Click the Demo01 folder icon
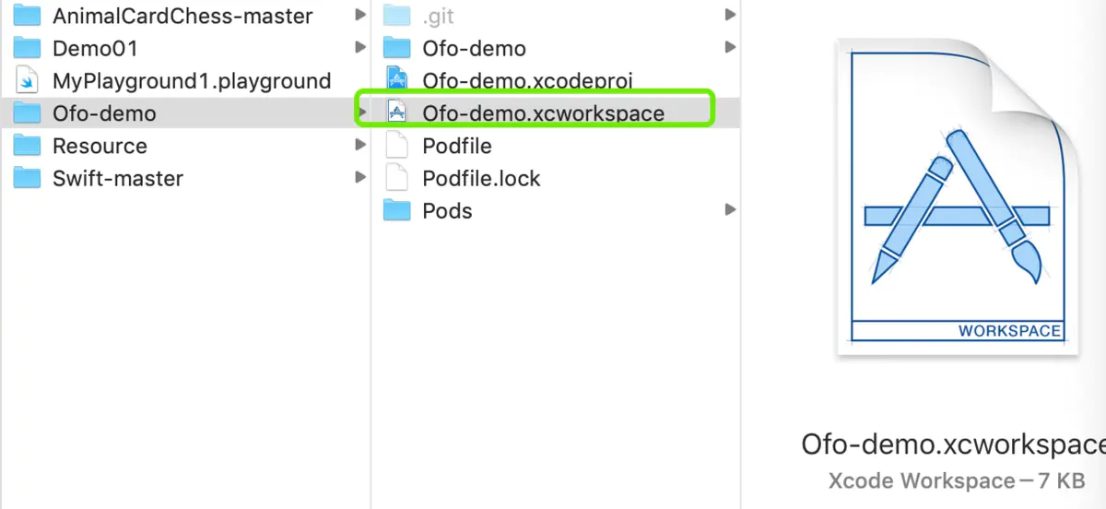The height and width of the screenshot is (509, 1106). (28, 48)
